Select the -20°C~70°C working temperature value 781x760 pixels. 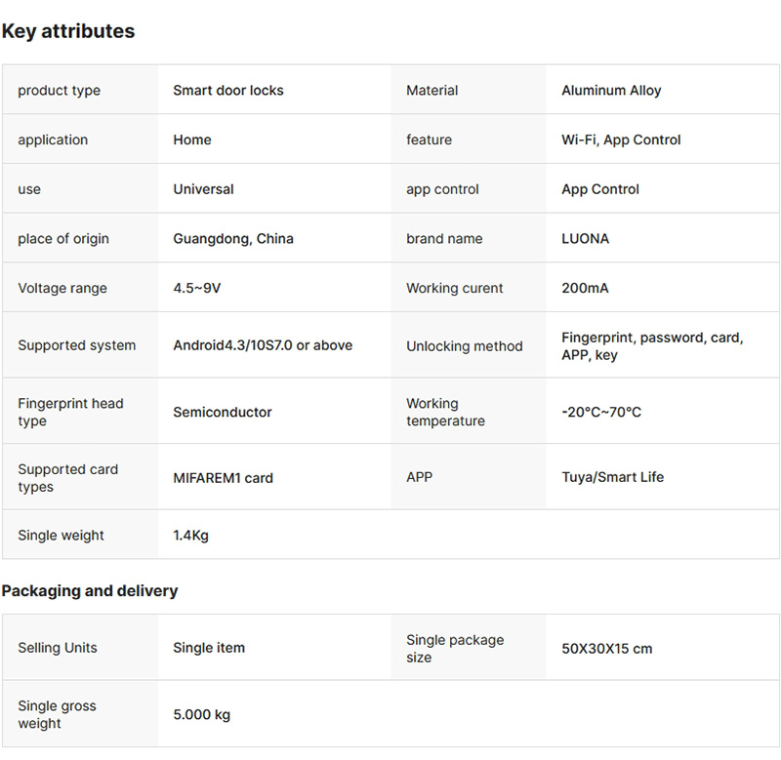601,413
